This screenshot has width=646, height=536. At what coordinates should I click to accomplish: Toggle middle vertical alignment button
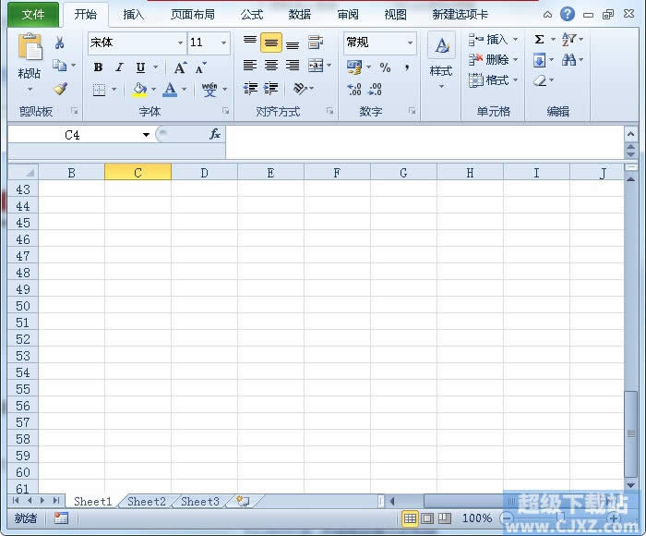click(x=270, y=43)
